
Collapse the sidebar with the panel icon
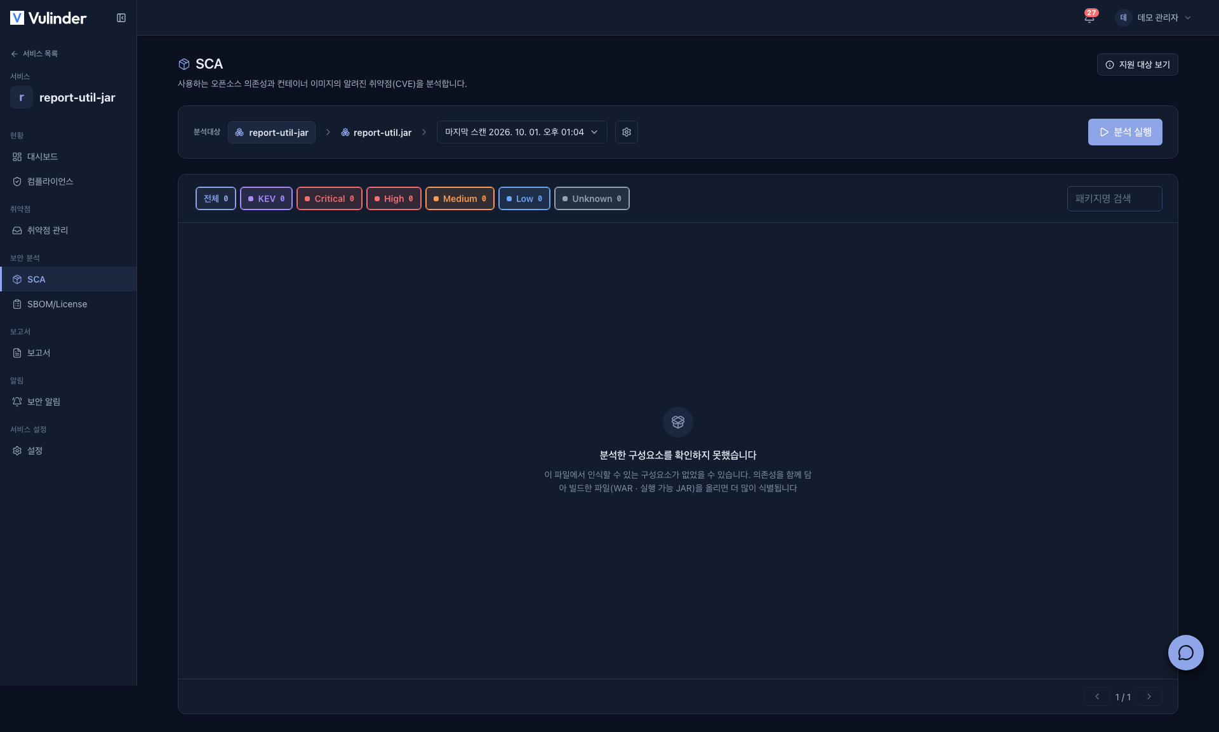pyautogui.click(x=121, y=18)
